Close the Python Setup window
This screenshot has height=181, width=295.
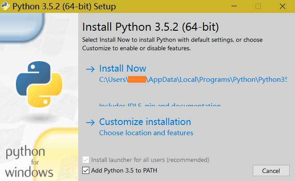(283, 6)
